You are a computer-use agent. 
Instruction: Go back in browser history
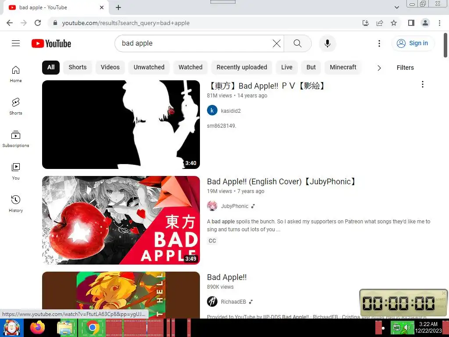coord(10,23)
